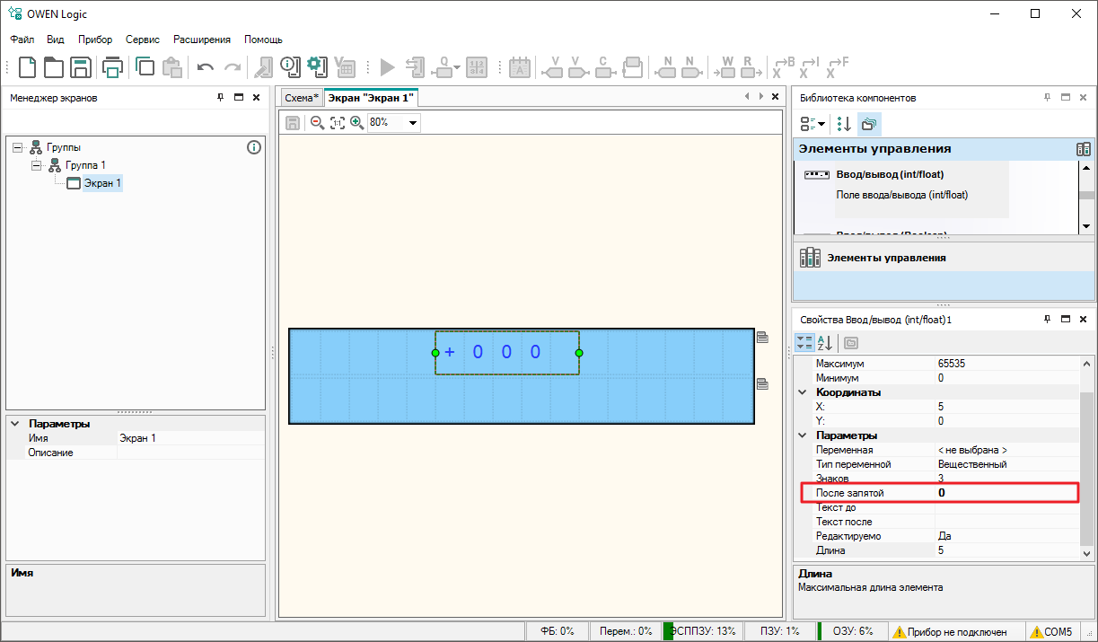Open the Сервис menu
Screen dimensions: 1098x642
[x=143, y=40]
